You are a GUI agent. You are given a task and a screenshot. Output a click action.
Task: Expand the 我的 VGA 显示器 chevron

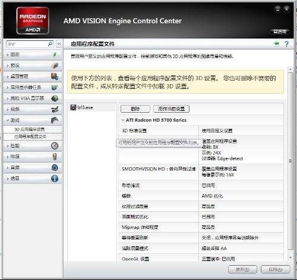tap(8, 98)
